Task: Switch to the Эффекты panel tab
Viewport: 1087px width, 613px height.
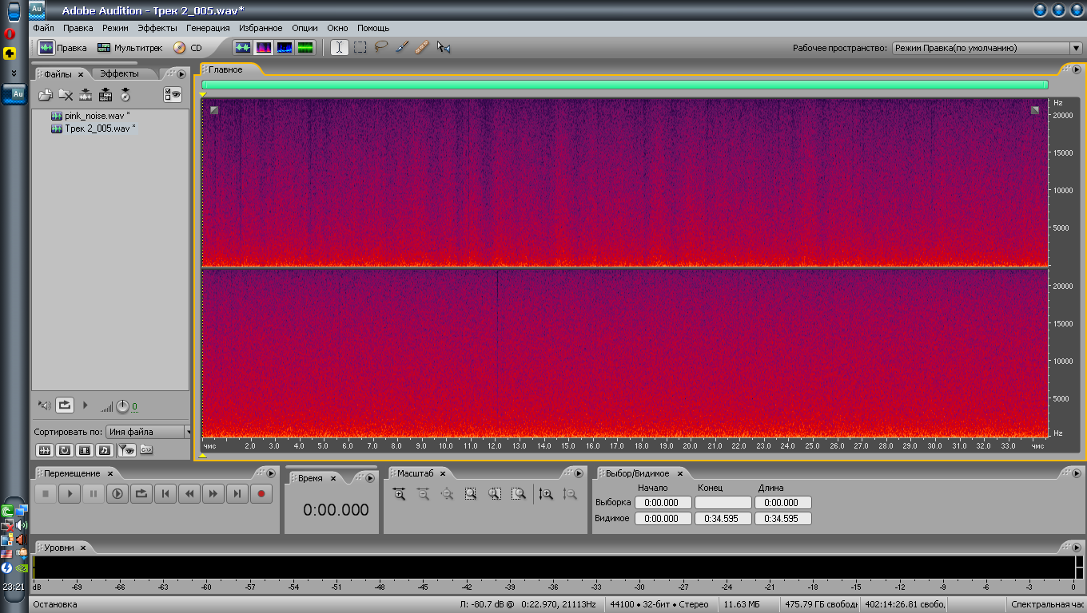Action: click(119, 73)
